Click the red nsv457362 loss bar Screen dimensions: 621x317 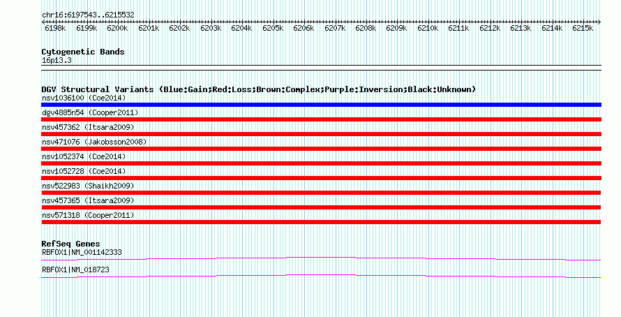click(321, 134)
